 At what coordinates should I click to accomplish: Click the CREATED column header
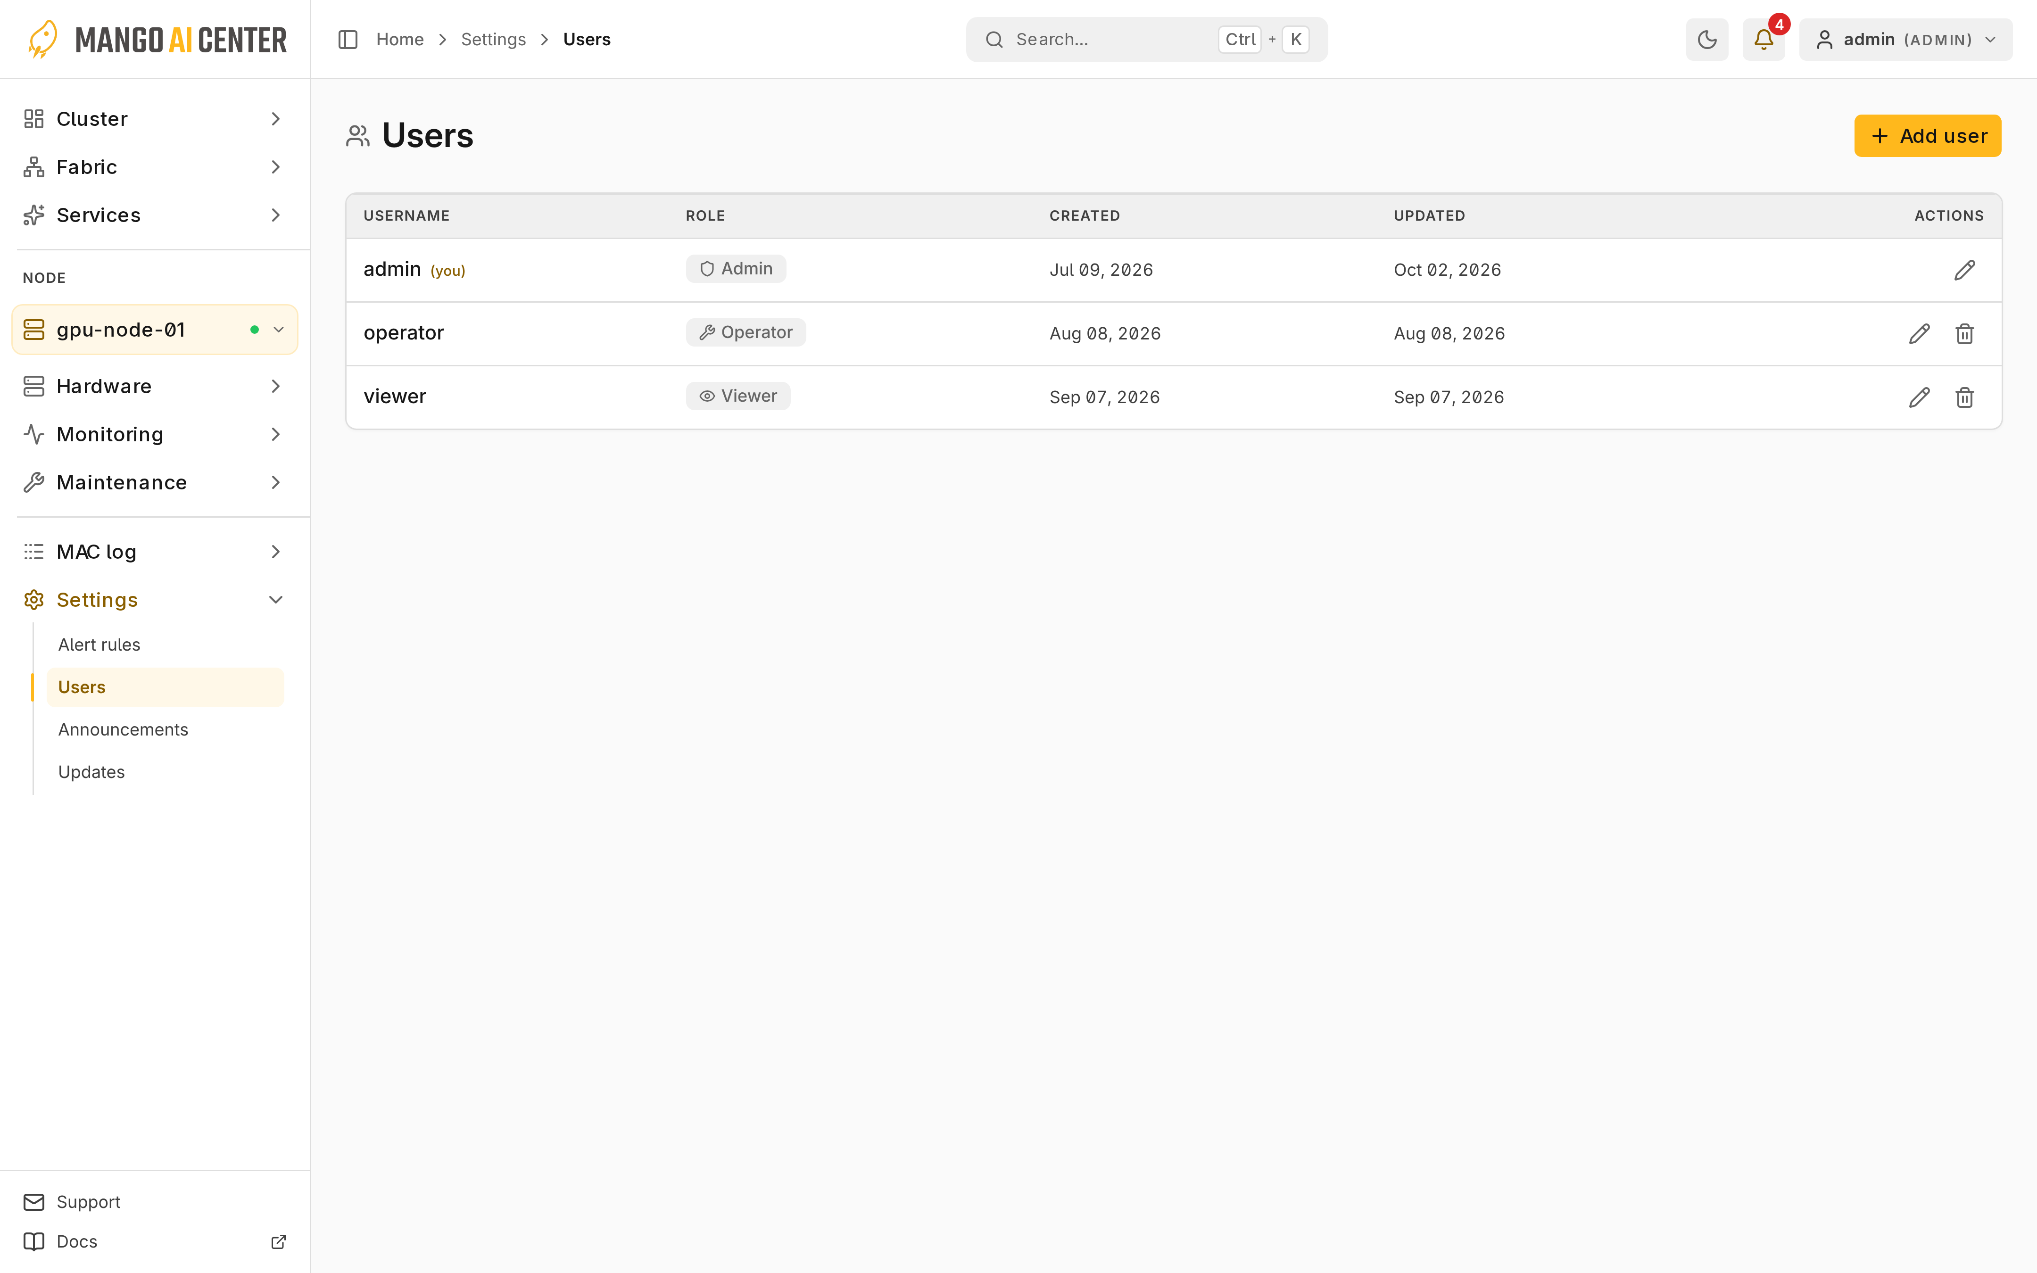click(x=1084, y=215)
